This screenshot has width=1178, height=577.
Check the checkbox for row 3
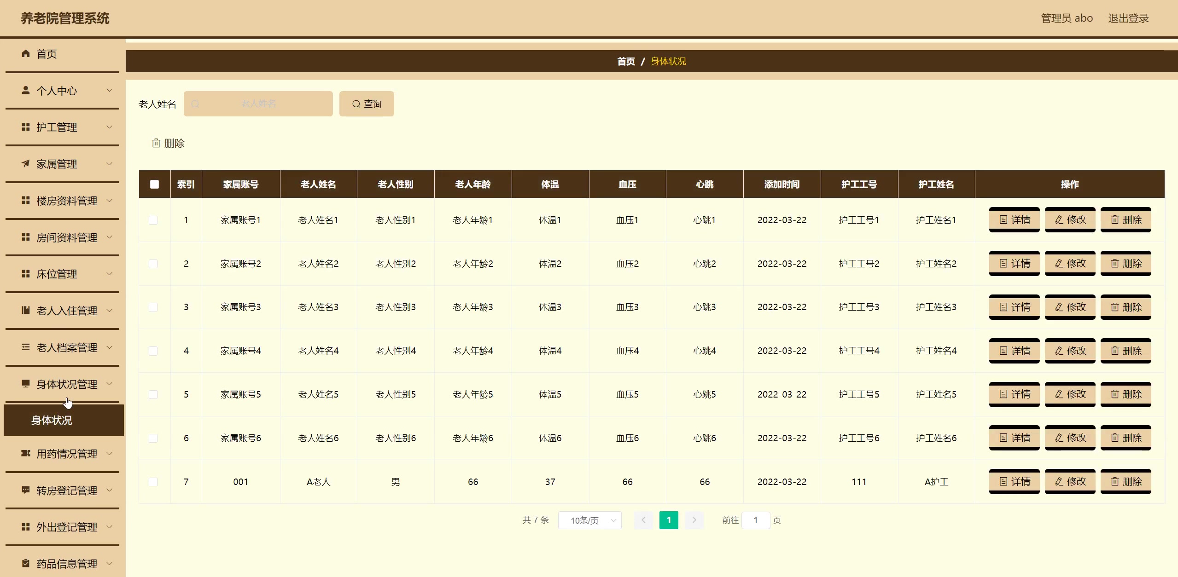point(153,307)
